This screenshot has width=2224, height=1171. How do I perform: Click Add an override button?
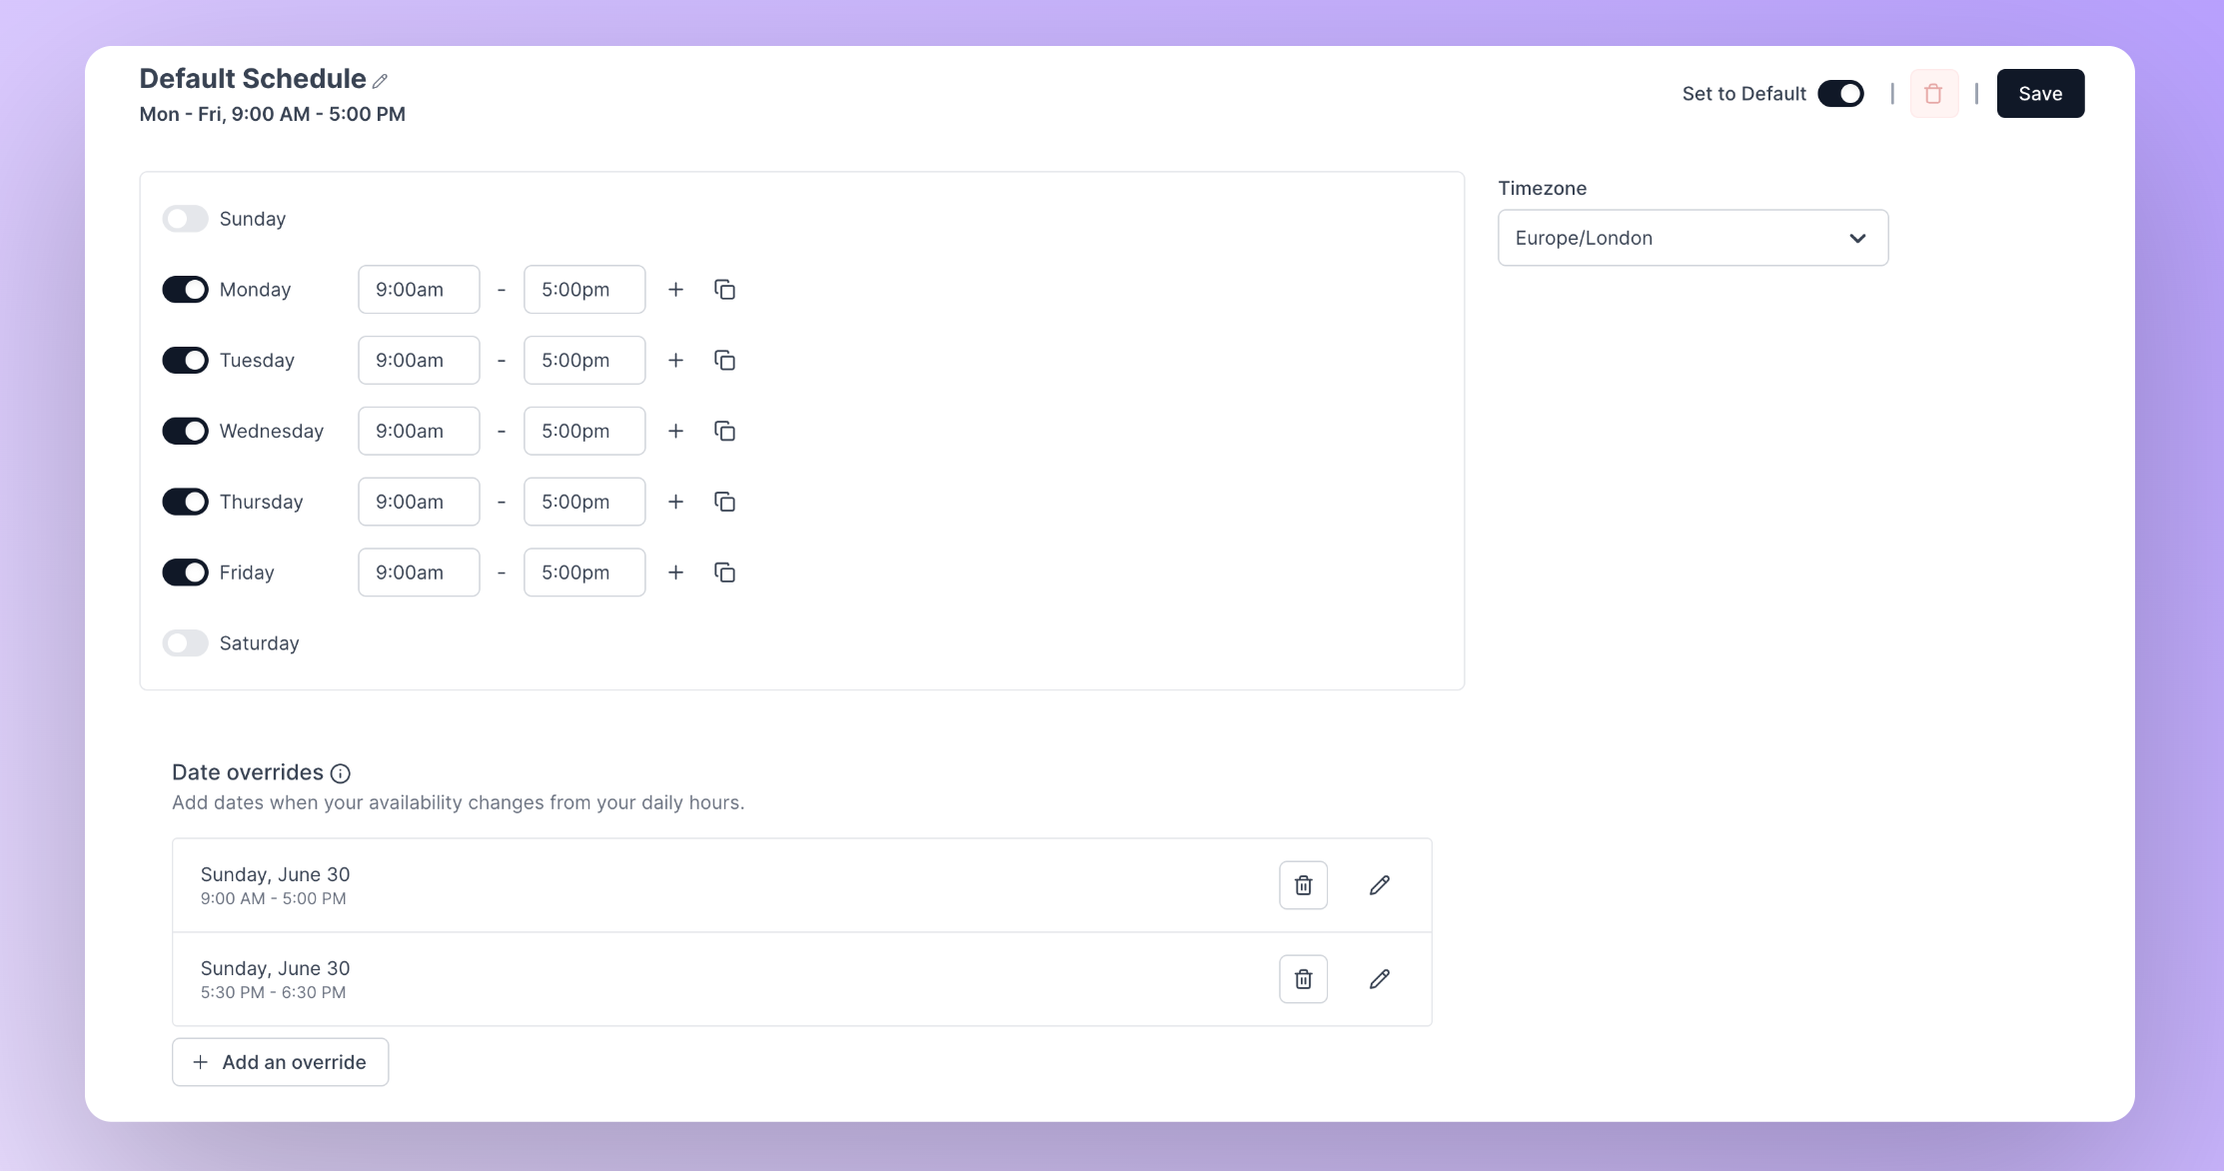click(x=280, y=1062)
